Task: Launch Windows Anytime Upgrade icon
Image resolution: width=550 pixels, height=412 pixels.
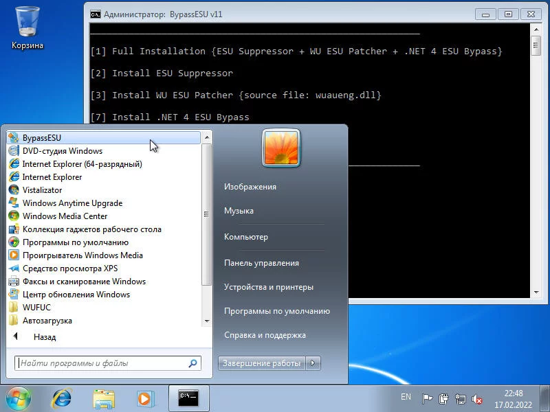Action: tap(14, 203)
